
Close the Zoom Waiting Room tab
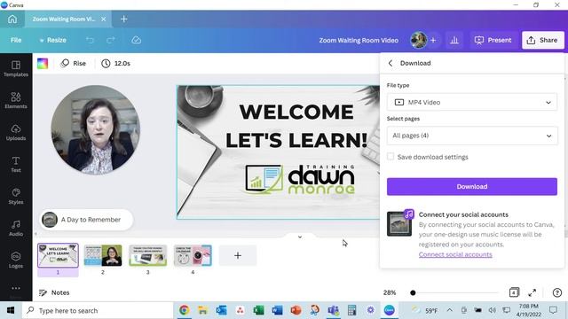coord(104,19)
